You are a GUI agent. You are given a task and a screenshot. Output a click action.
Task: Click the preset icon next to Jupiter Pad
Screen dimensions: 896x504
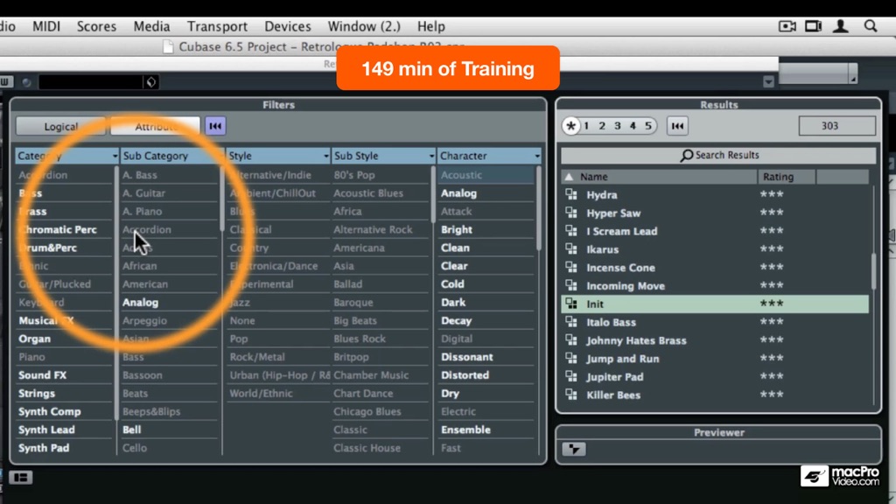click(x=570, y=376)
